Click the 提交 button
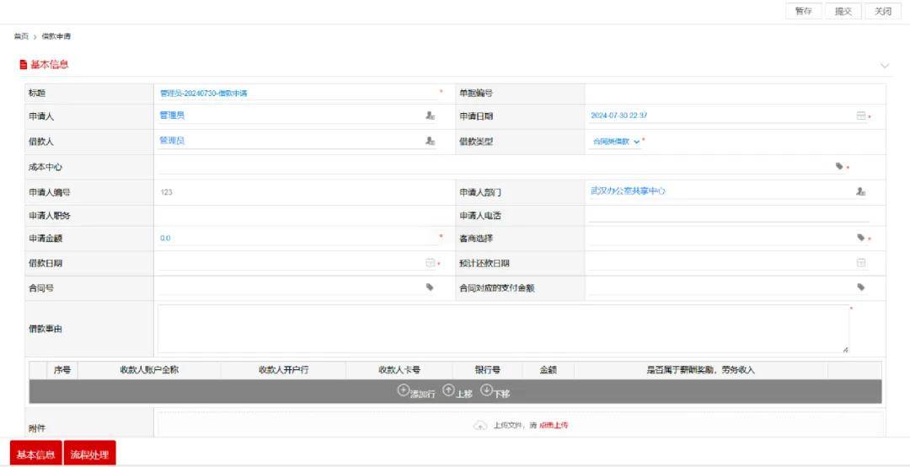Viewport: 910px width, 467px height. click(843, 11)
